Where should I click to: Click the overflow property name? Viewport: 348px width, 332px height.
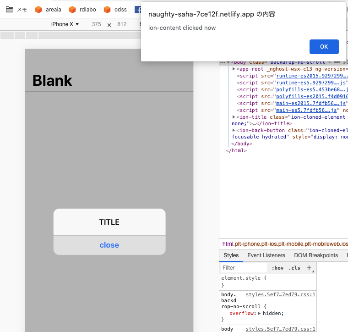pos(241,313)
